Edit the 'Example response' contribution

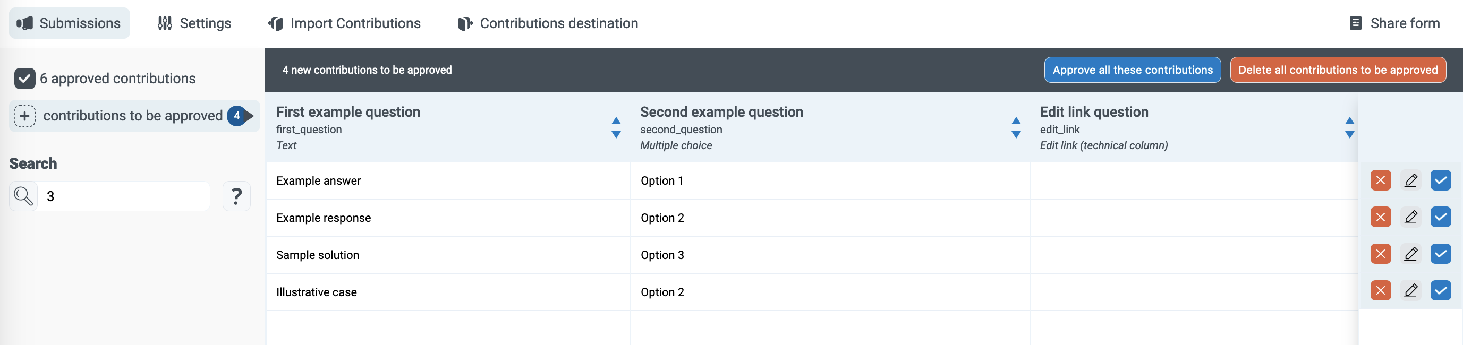point(1411,217)
